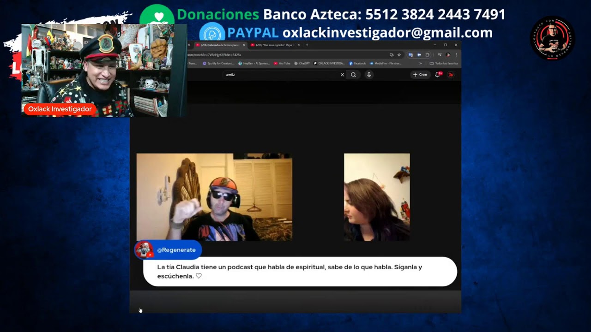Click the 'Oxlack Investigador' name label
The width and height of the screenshot is (591, 332).
60,109
